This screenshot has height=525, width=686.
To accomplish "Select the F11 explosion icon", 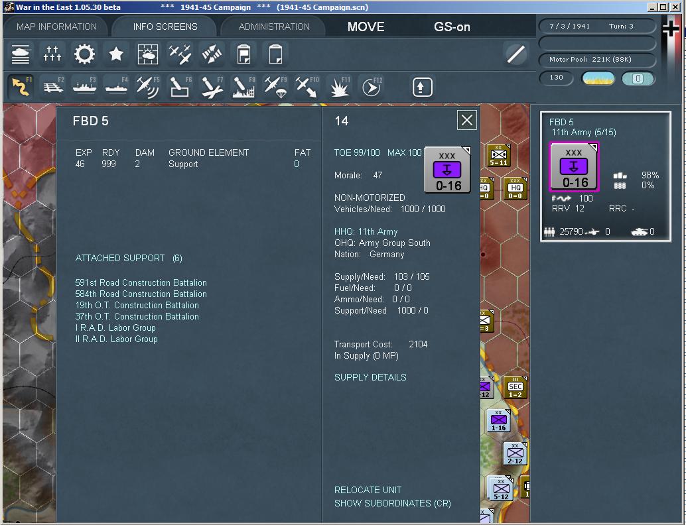I will [340, 87].
